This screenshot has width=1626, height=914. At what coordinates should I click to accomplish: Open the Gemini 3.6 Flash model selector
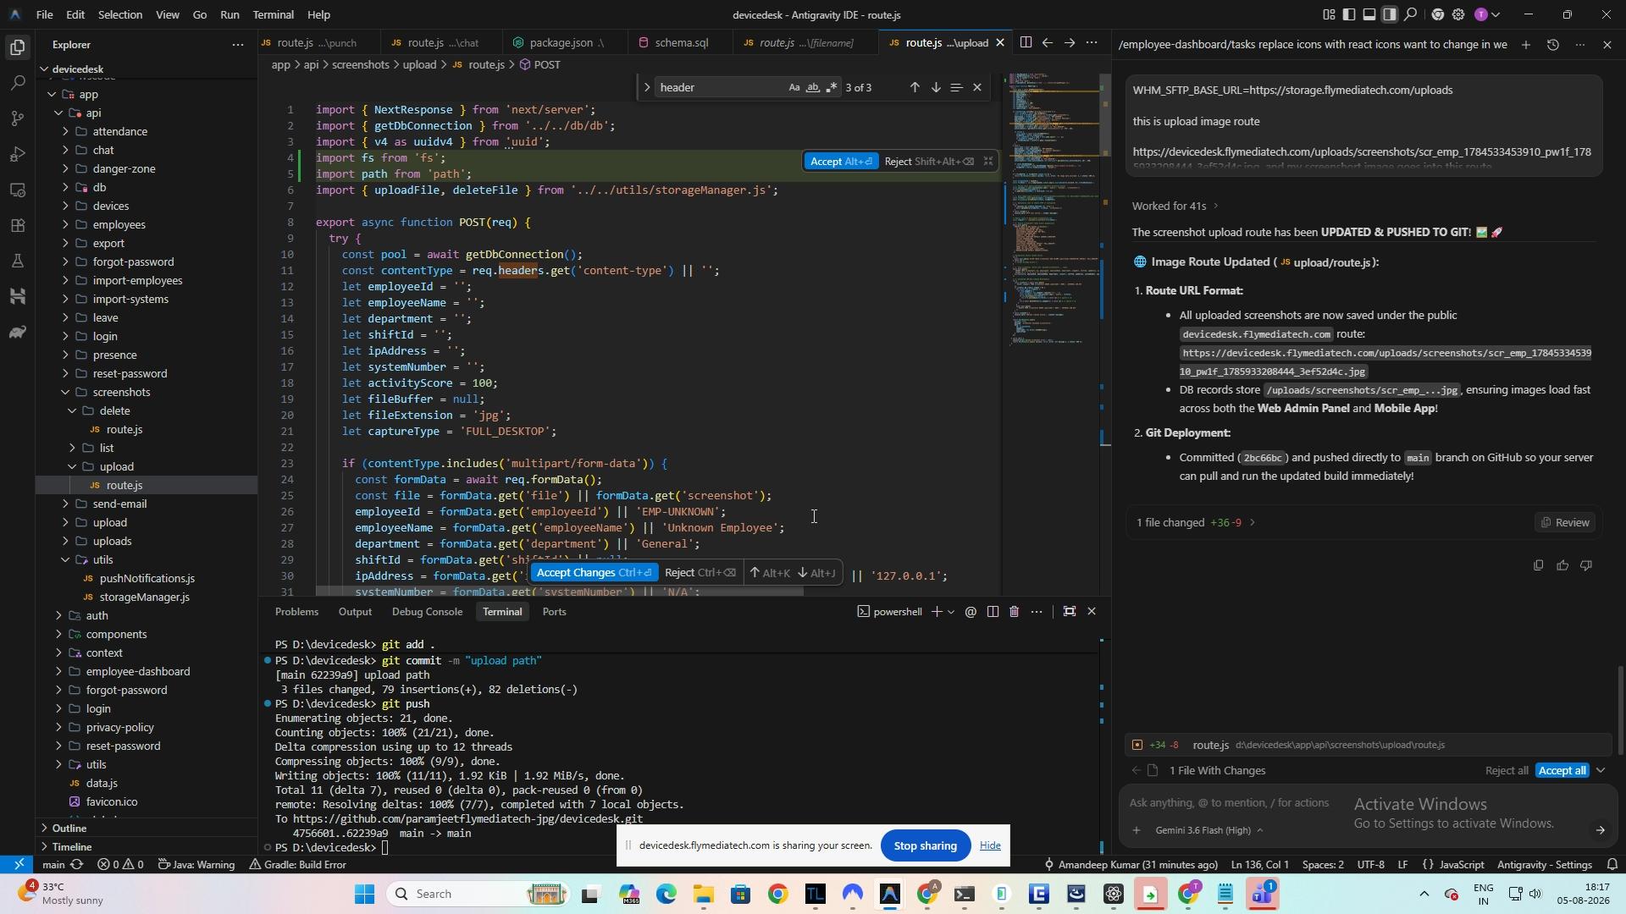[1209, 831]
